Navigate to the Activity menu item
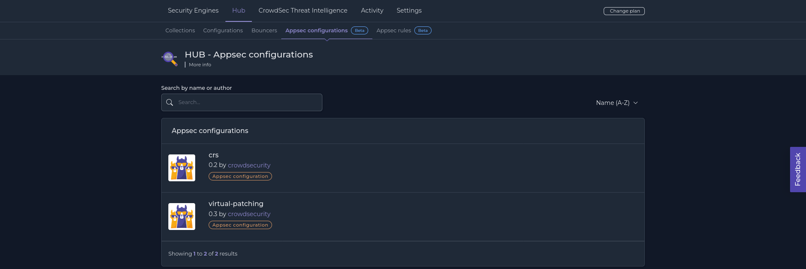The width and height of the screenshot is (806, 269). click(372, 10)
